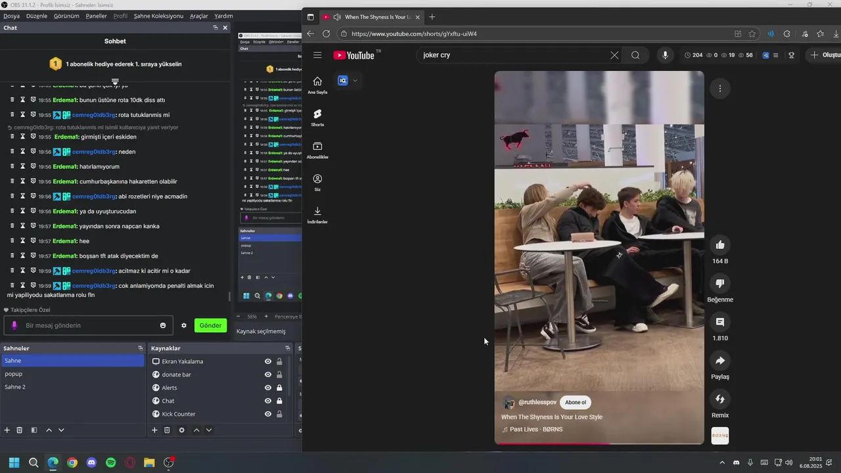Undock the Chat panel (float icon)
Screen dimensions: 841x473
tap(216, 28)
